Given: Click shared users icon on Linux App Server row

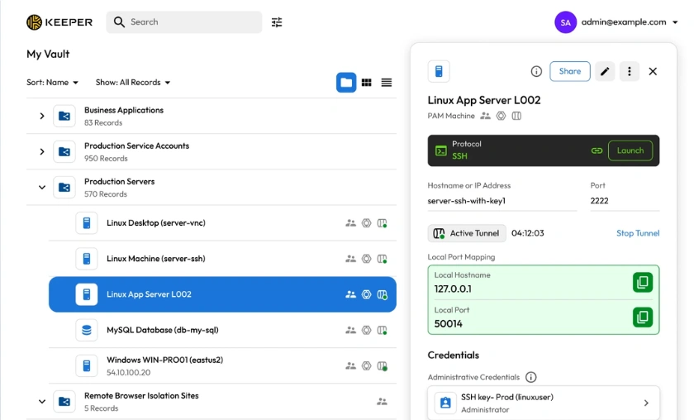Looking at the screenshot, I should pos(350,294).
